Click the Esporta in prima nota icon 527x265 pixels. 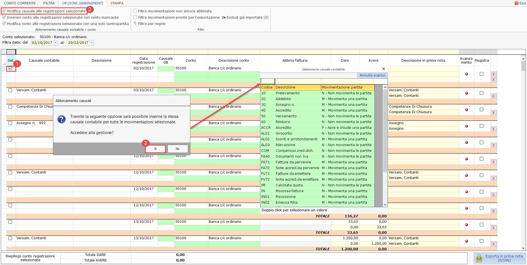coord(479,258)
